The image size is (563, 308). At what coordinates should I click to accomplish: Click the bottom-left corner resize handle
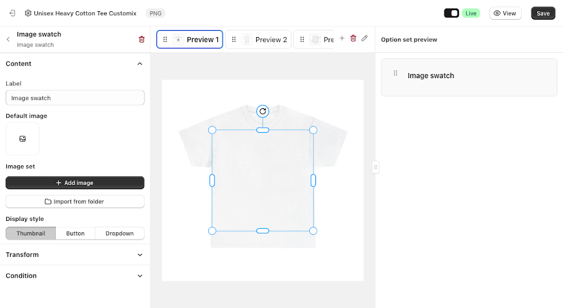click(212, 231)
